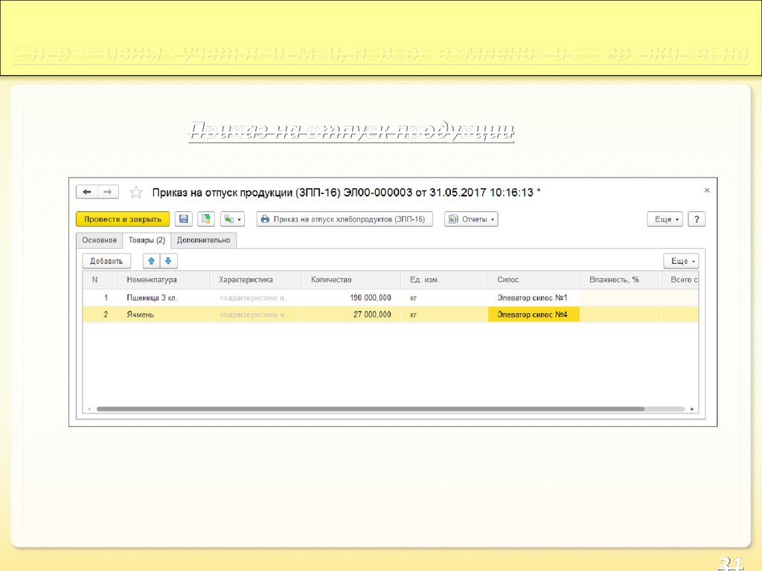Switch to the Дополнительно tab

[x=204, y=240]
